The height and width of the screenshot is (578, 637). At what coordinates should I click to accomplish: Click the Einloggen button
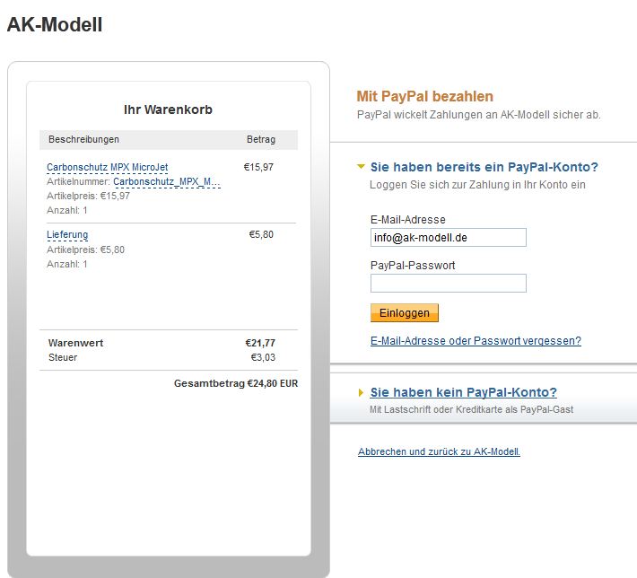click(404, 313)
